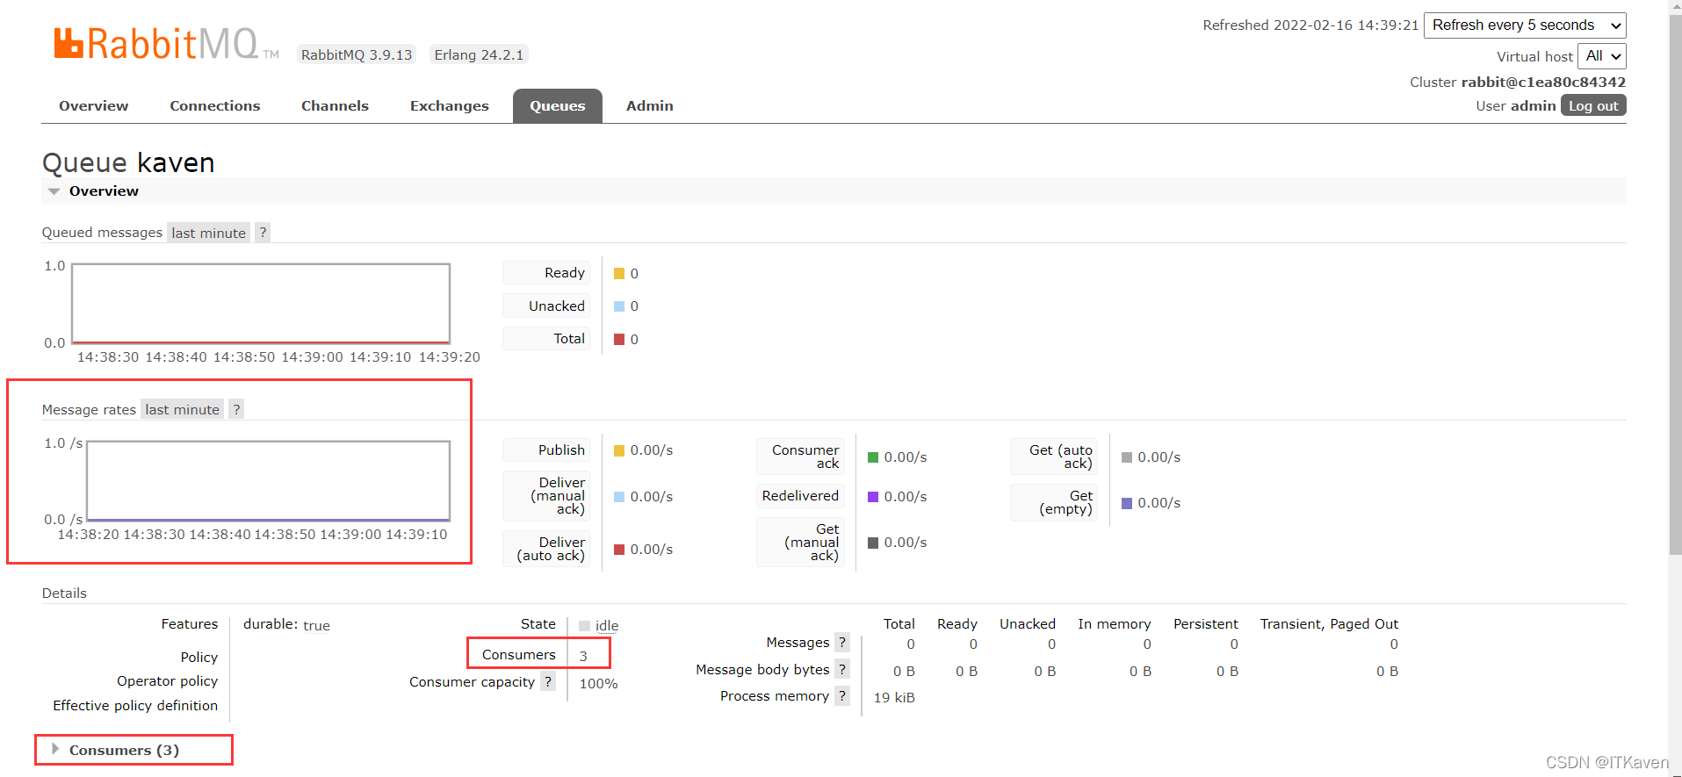Click the Queued messages chart

[x=261, y=303]
